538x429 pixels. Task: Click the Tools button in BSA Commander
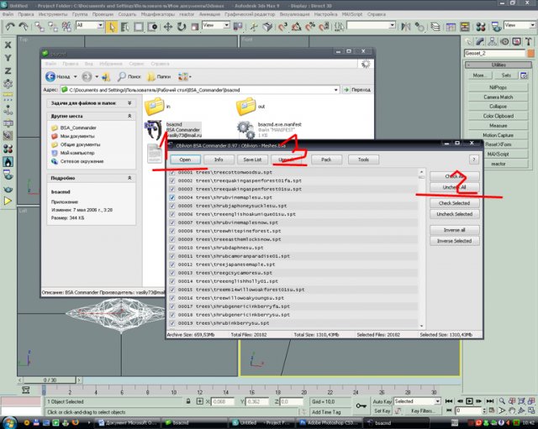tap(363, 160)
